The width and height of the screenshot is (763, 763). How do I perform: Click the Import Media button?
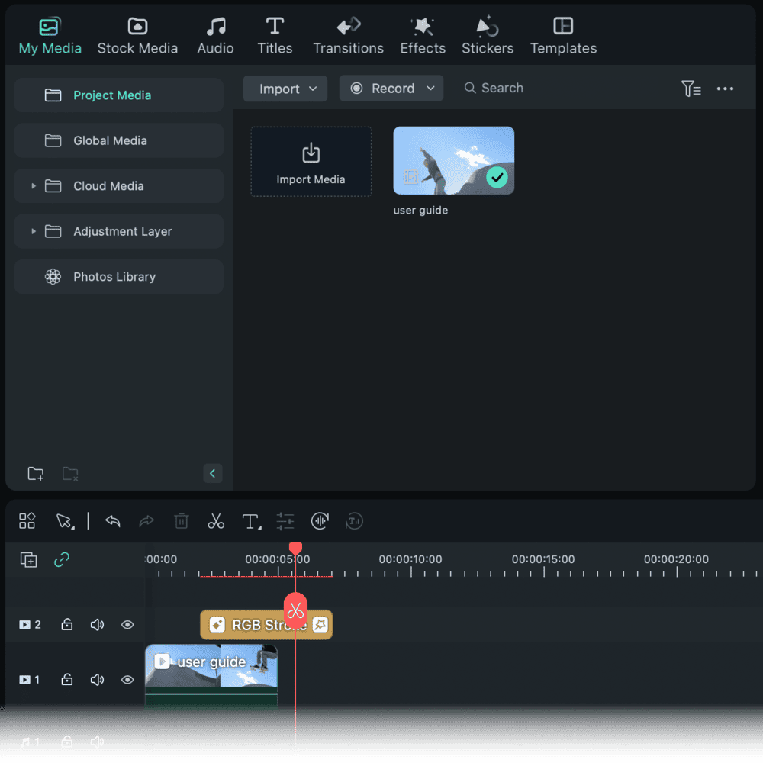(x=311, y=161)
